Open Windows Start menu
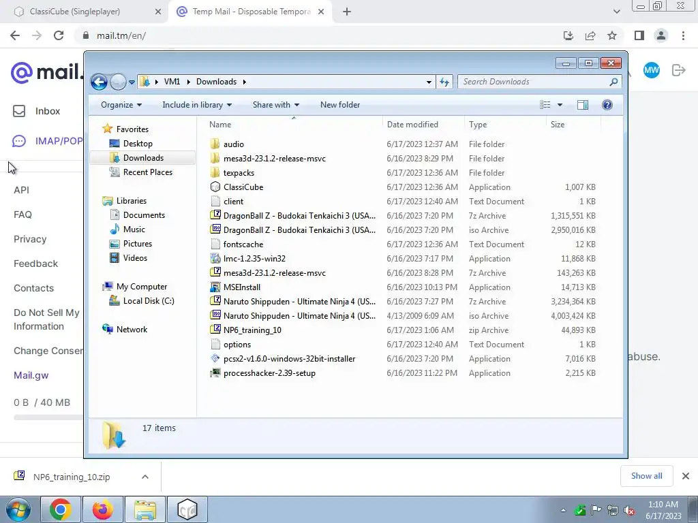This screenshot has height=523, width=698. (x=18, y=509)
